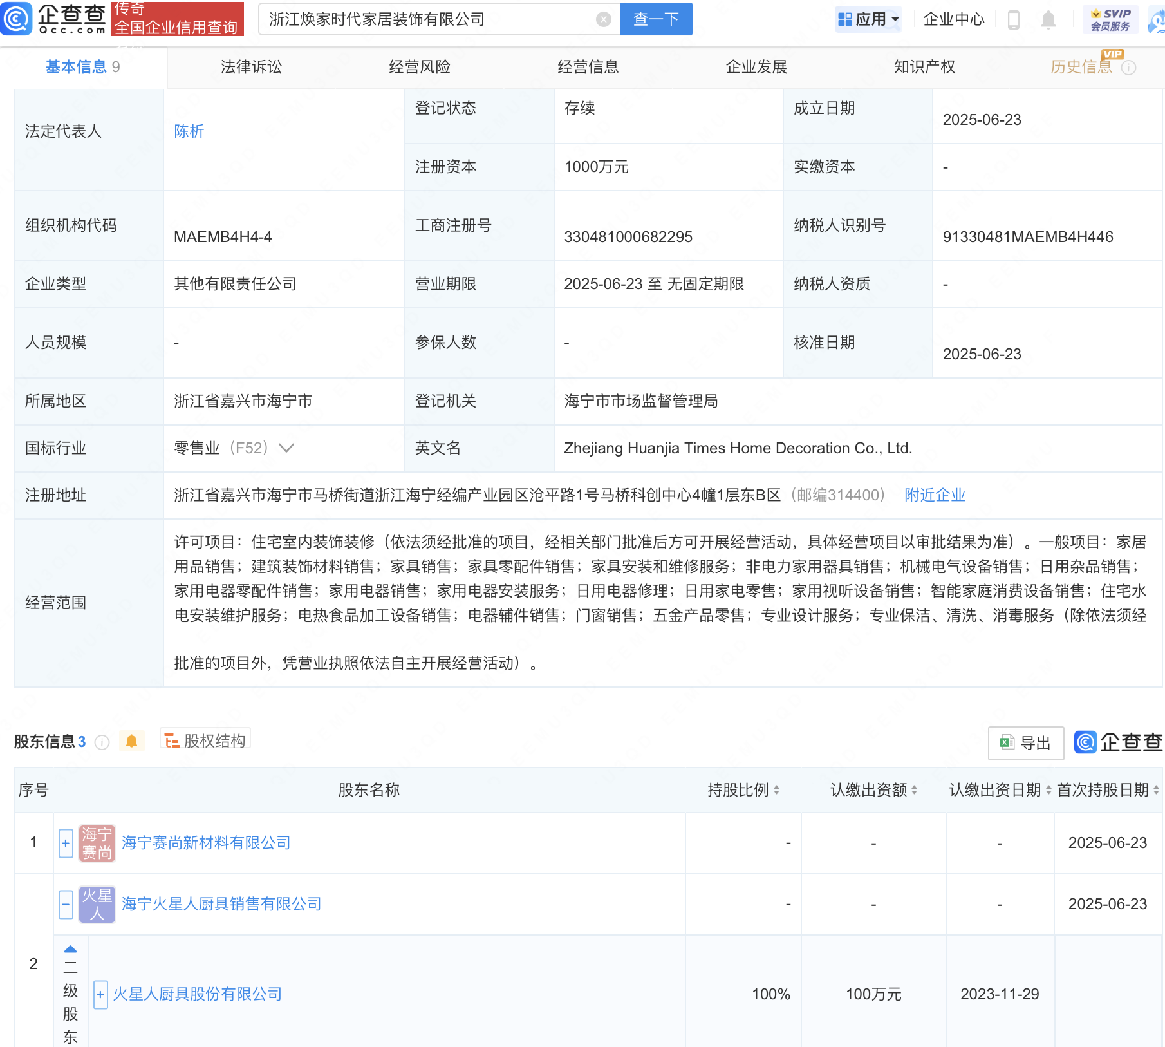1165x1047 pixels.
Task: Select registered capital 1000万元 value
Action: pos(597,167)
